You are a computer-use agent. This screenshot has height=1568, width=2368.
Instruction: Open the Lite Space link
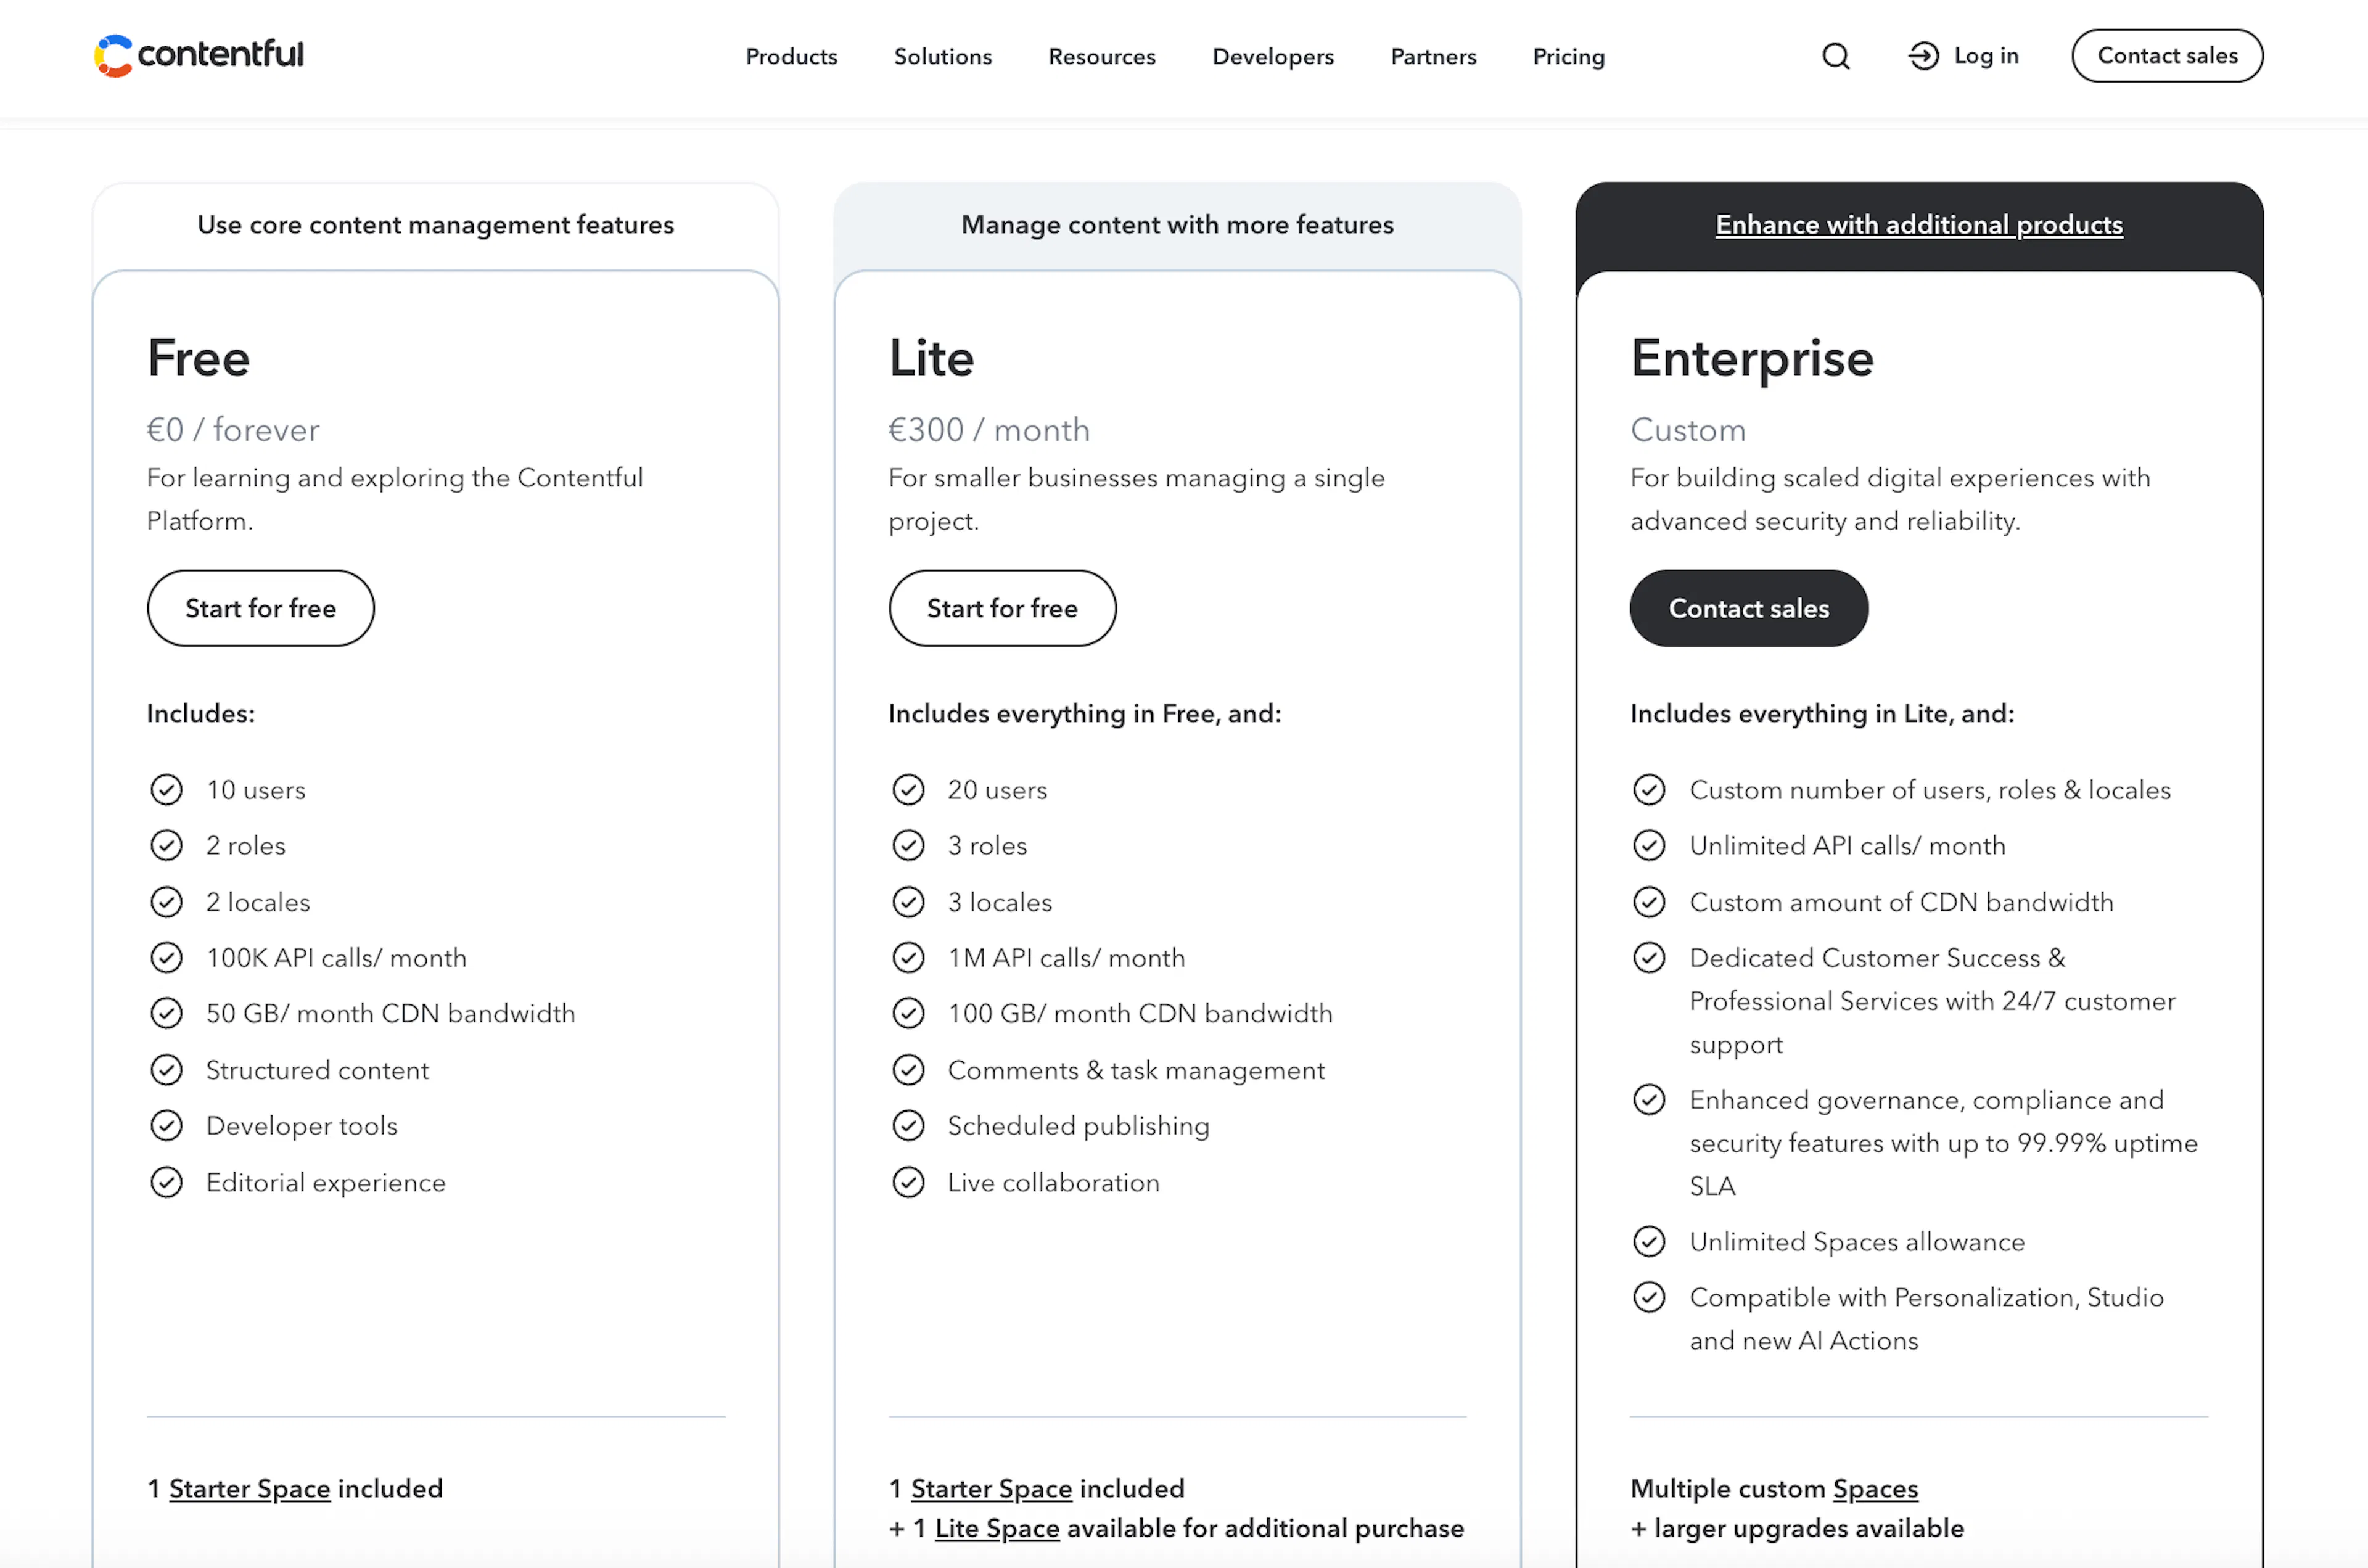[997, 1529]
